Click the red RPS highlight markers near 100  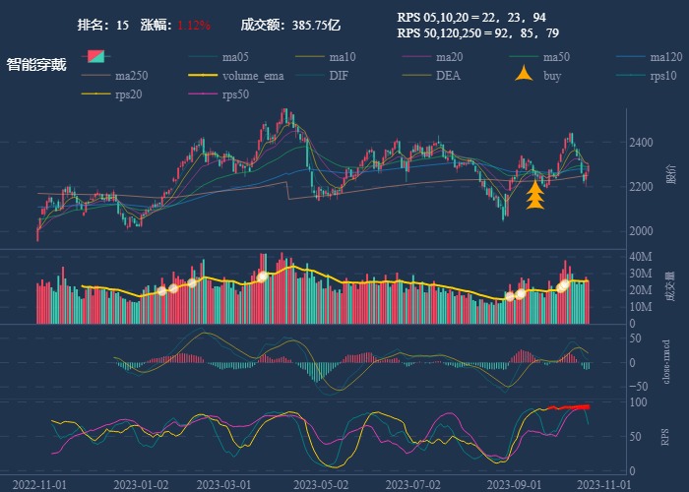(x=569, y=406)
